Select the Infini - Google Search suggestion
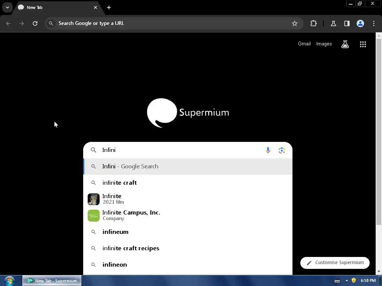This screenshot has width=382, height=286. coord(188,166)
